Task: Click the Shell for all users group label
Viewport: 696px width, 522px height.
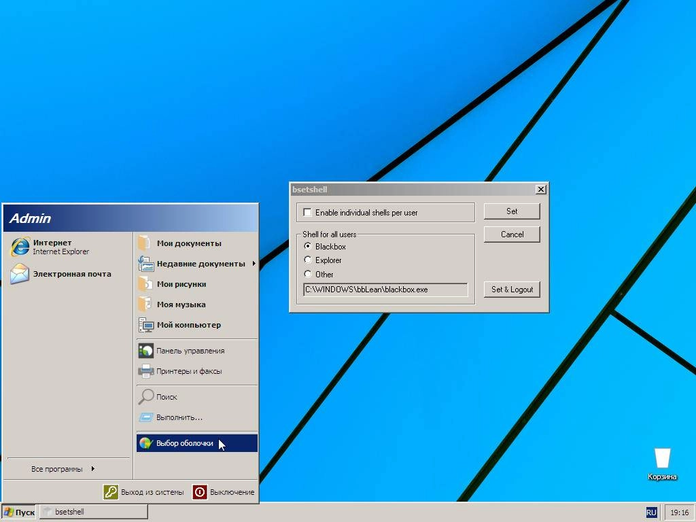Action: coord(329,234)
